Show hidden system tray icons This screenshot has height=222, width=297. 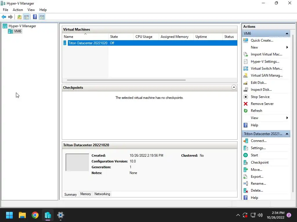tap(238, 215)
